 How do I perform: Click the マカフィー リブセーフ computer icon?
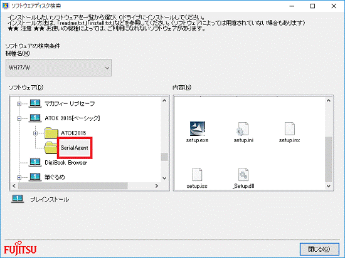pos(35,103)
